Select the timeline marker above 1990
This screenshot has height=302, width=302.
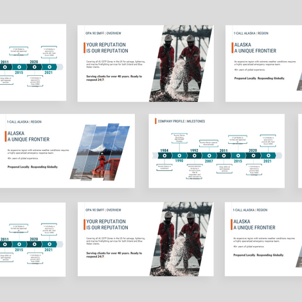(179, 155)
